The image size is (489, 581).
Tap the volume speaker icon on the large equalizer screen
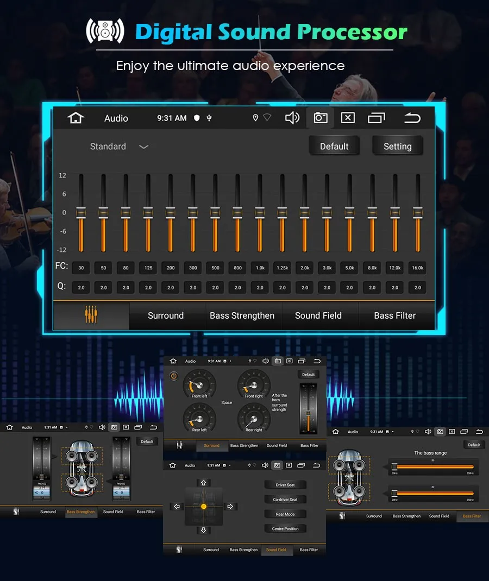(292, 118)
